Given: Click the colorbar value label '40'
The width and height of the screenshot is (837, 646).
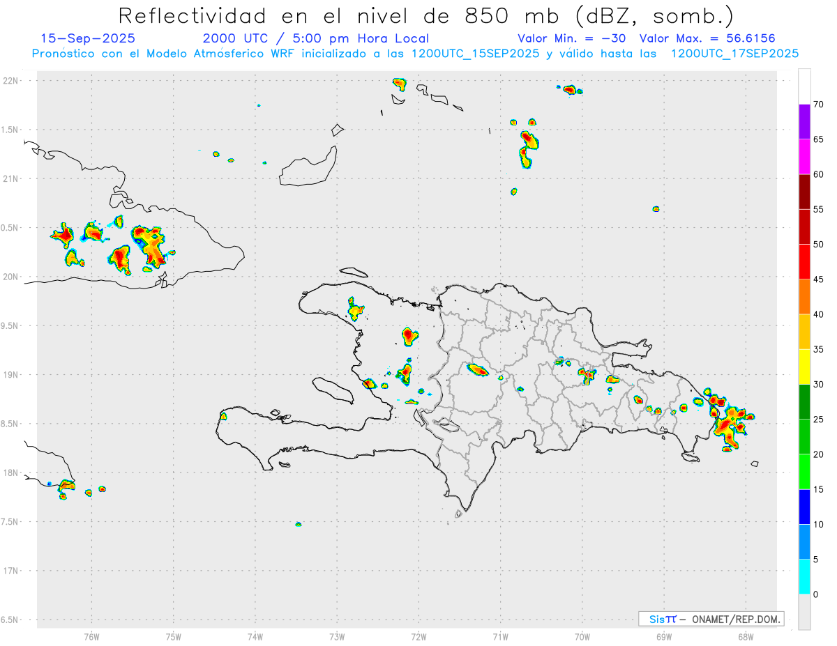Looking at the screenshot, I should tap(819, 314).
